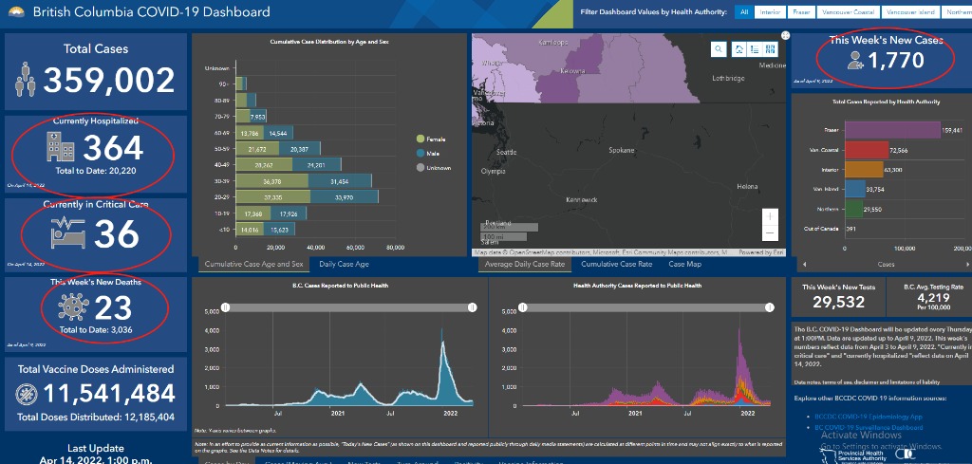Filter dashboard by Fraser

(801, 11)
